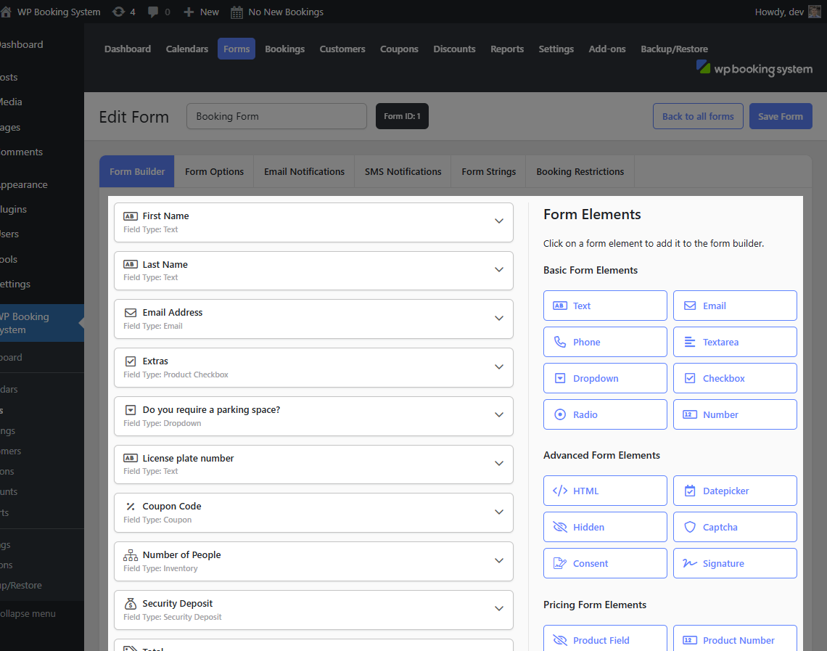
Task: Open the comments bubble icon in admin bar
Action: pos(153,12)
